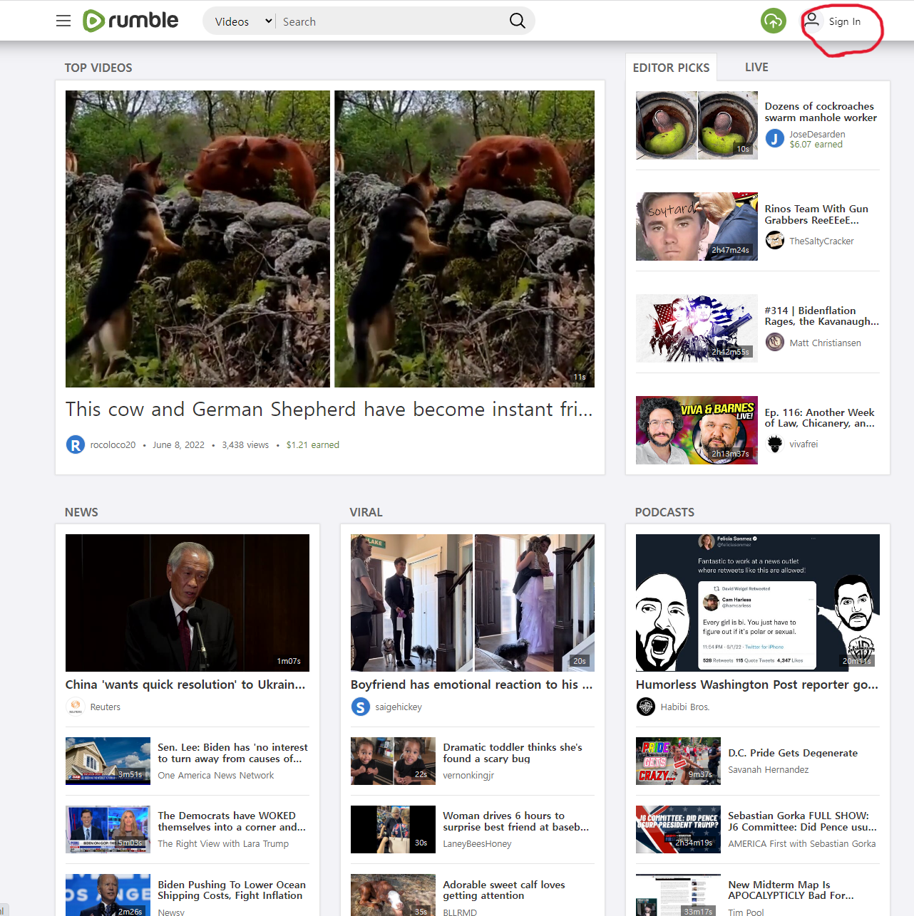
Task: Open D.C. Pride Gets Degenerate thumbnail
Action: tap(678, 761)
